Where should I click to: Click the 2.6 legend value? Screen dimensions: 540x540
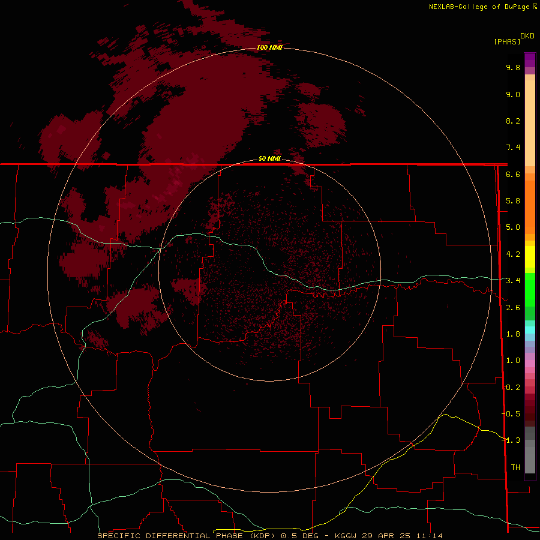(x=513, y=308)
